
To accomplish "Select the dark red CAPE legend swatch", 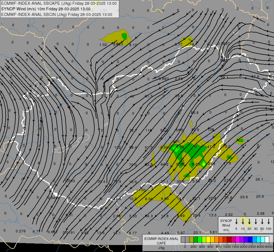I will point(229,240).
